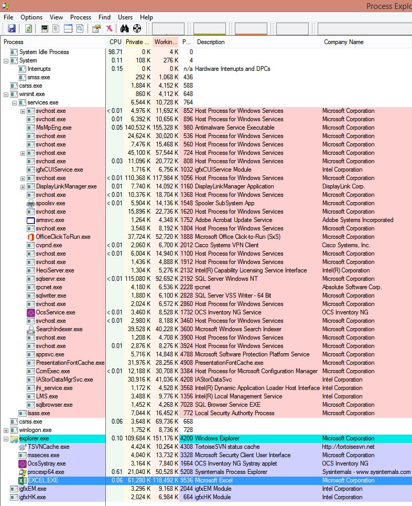Click the msseces.exe process icon
This screenshot has height=506, width=412.
point(22,455)
